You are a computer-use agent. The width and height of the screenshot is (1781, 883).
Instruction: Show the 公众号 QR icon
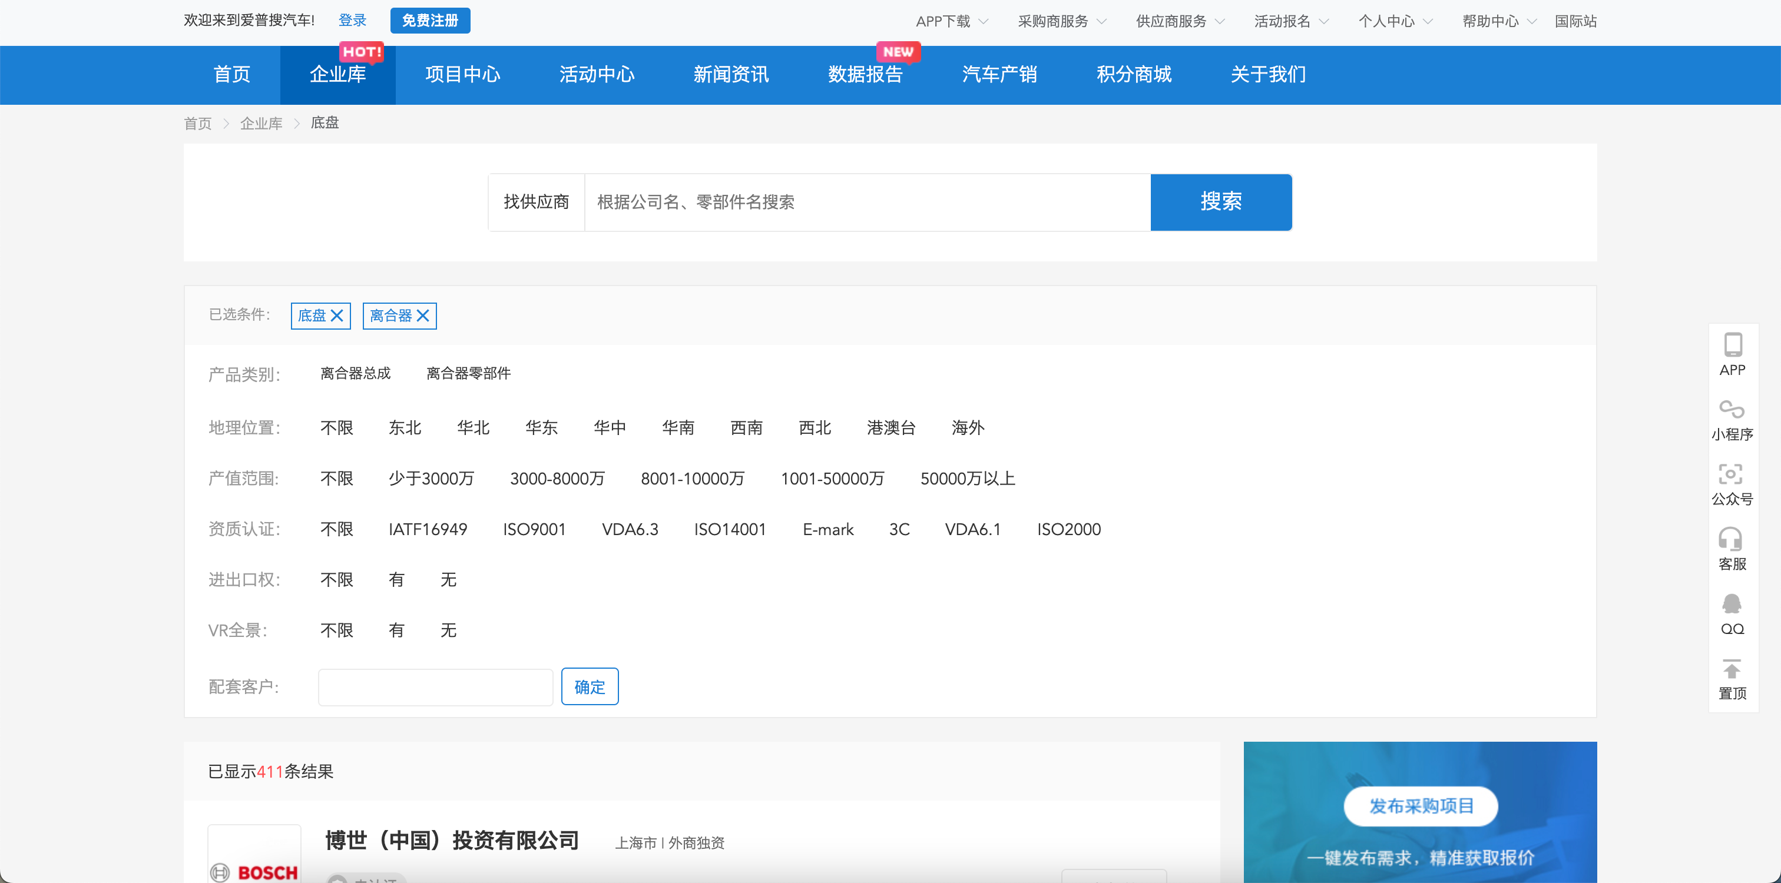tap(1732, 484)
